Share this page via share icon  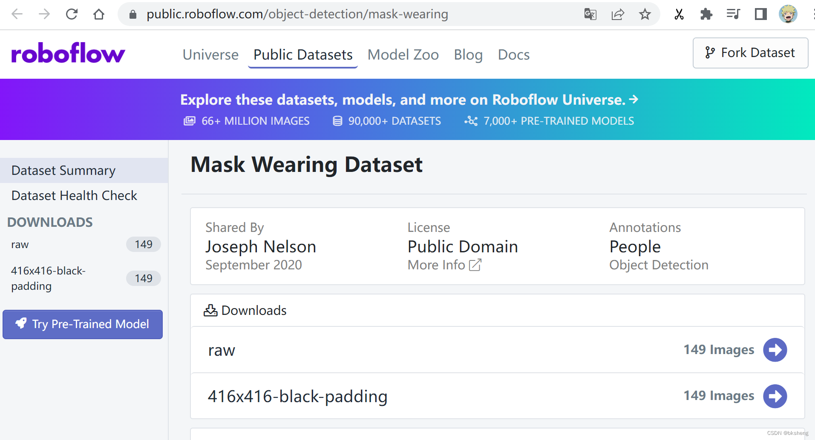[618, 14]
